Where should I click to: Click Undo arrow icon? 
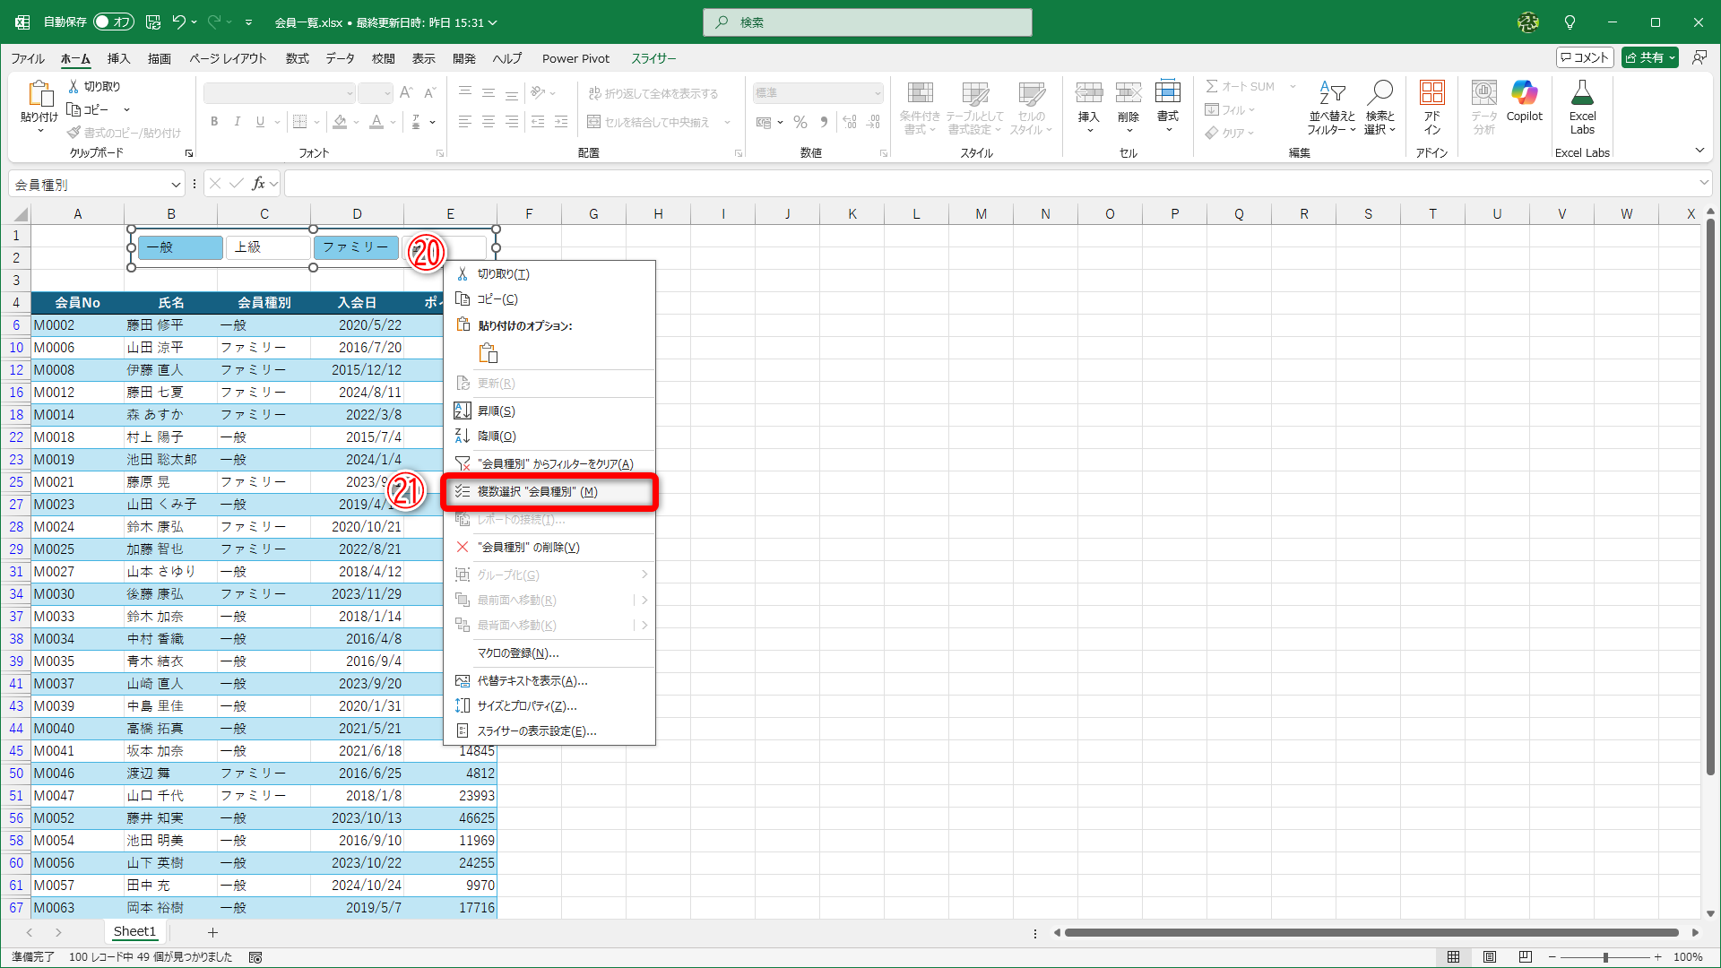(x=178, y=22)
